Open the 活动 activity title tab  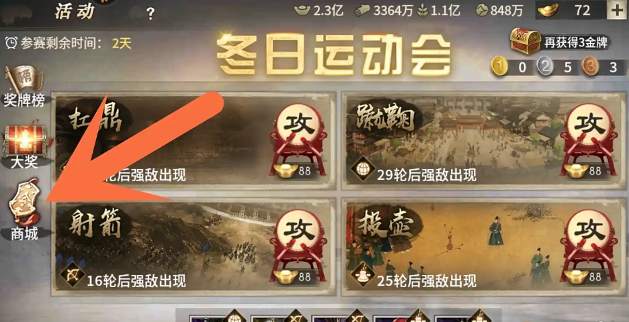75,11
